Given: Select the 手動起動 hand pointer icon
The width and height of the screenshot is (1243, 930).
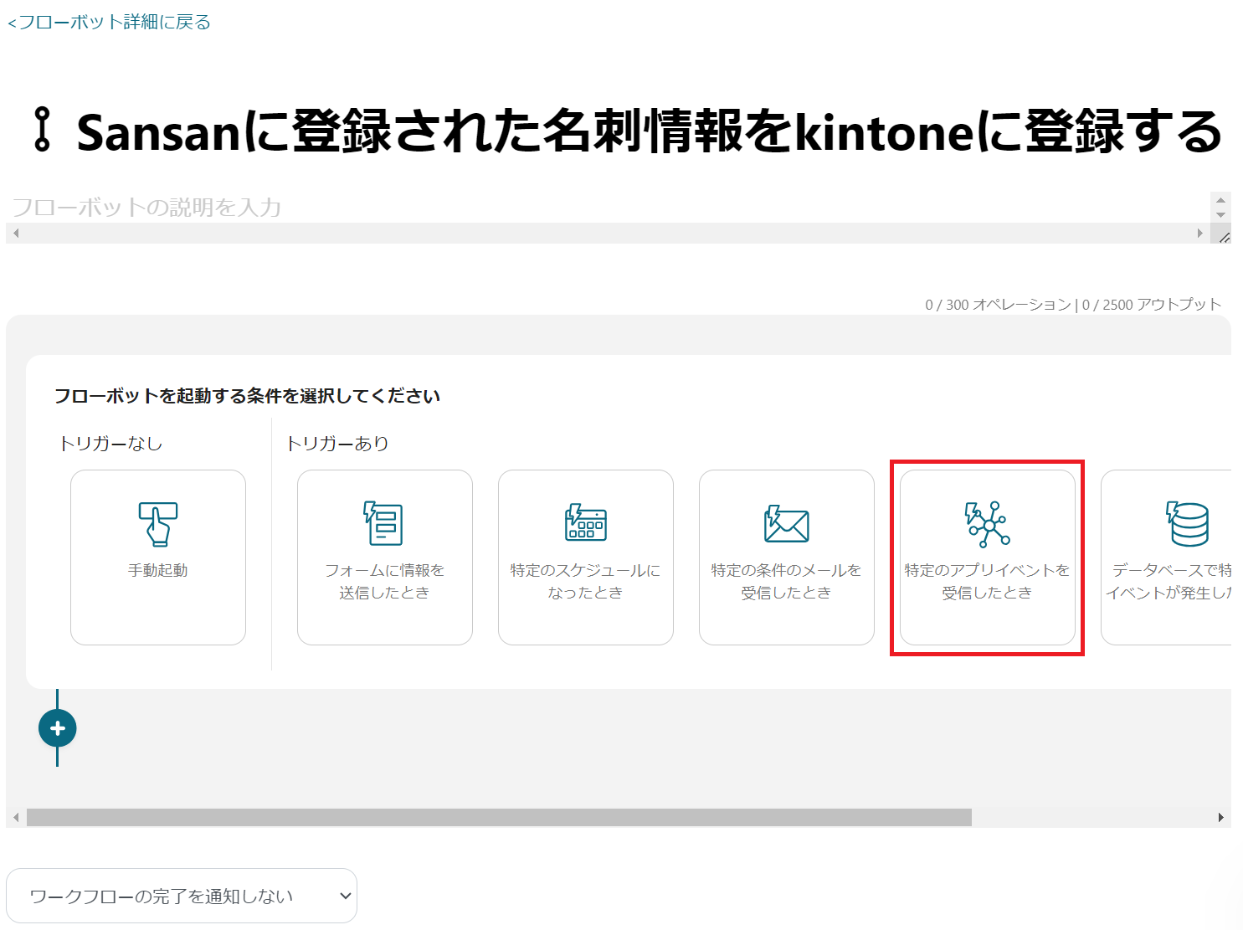Looking at the screenshot, I should tap(158, 524).
